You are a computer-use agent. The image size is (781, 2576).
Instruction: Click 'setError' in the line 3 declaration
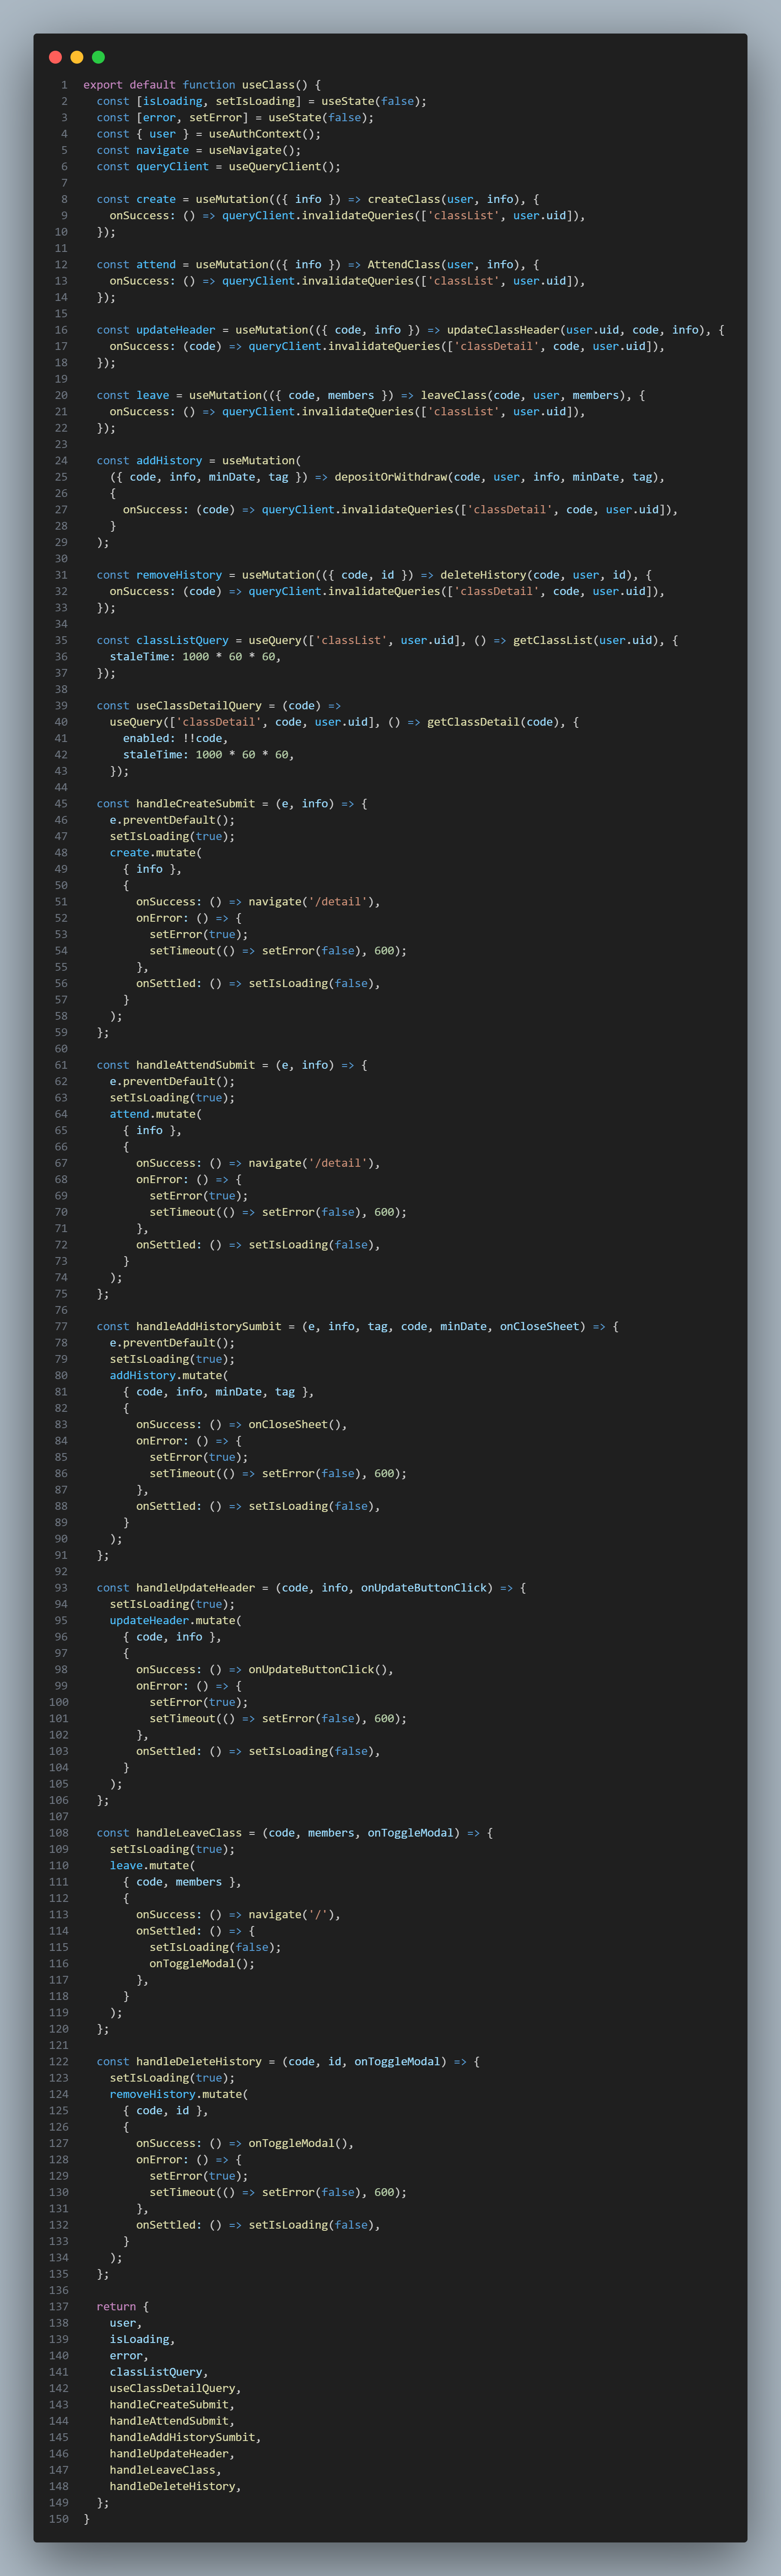(x=216, y=117)
